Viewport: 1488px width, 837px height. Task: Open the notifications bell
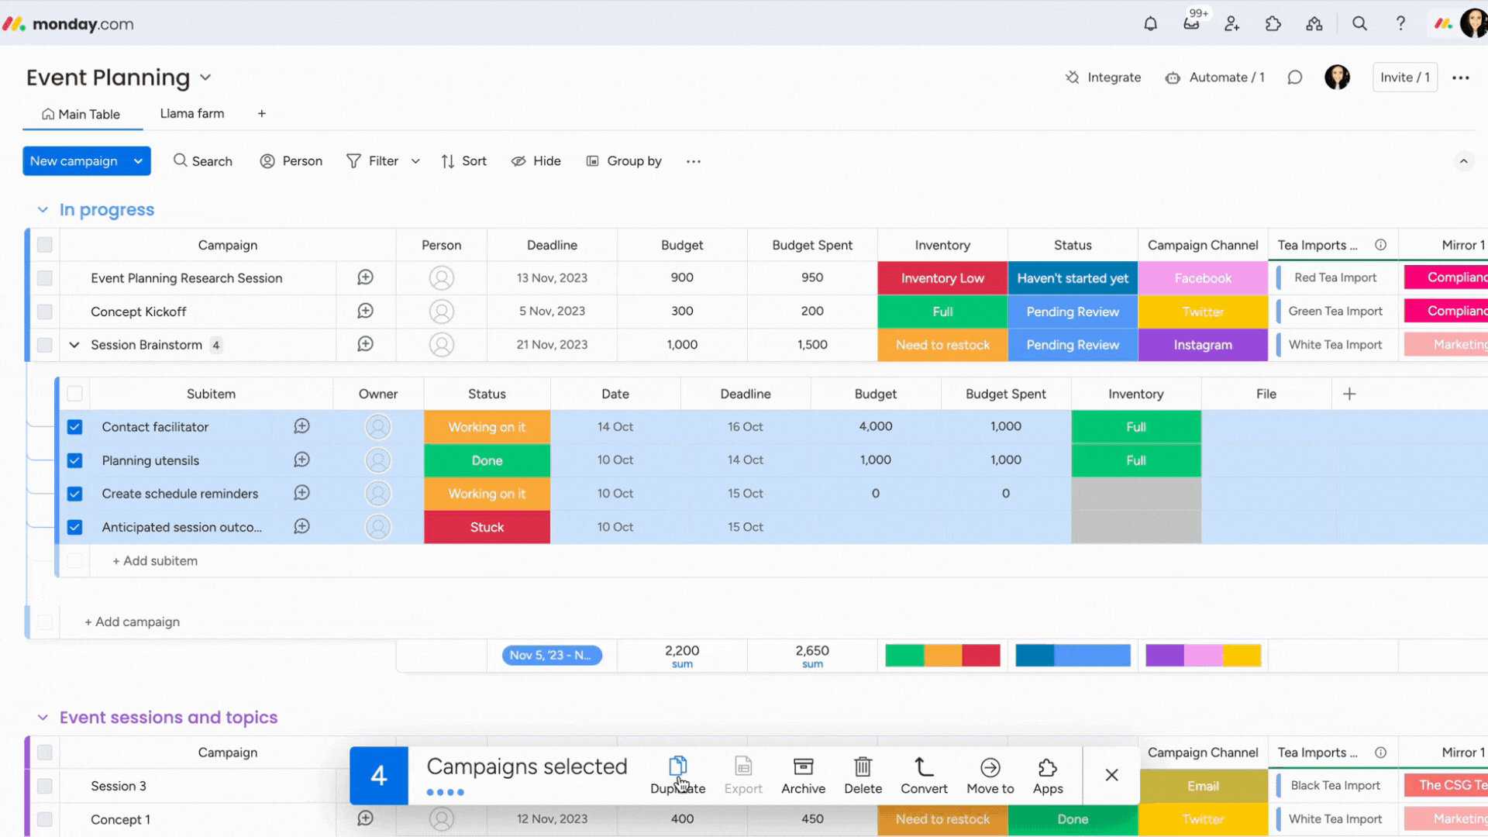point(1150,24)
